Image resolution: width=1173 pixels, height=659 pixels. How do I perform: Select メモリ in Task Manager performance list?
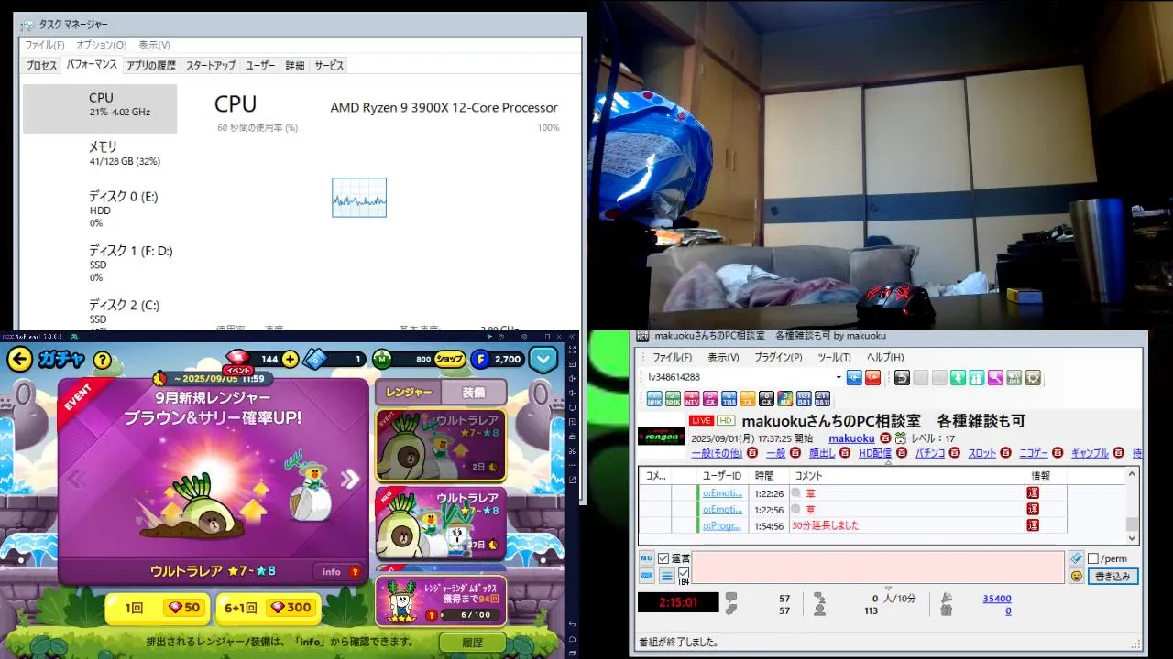[100, 153]
